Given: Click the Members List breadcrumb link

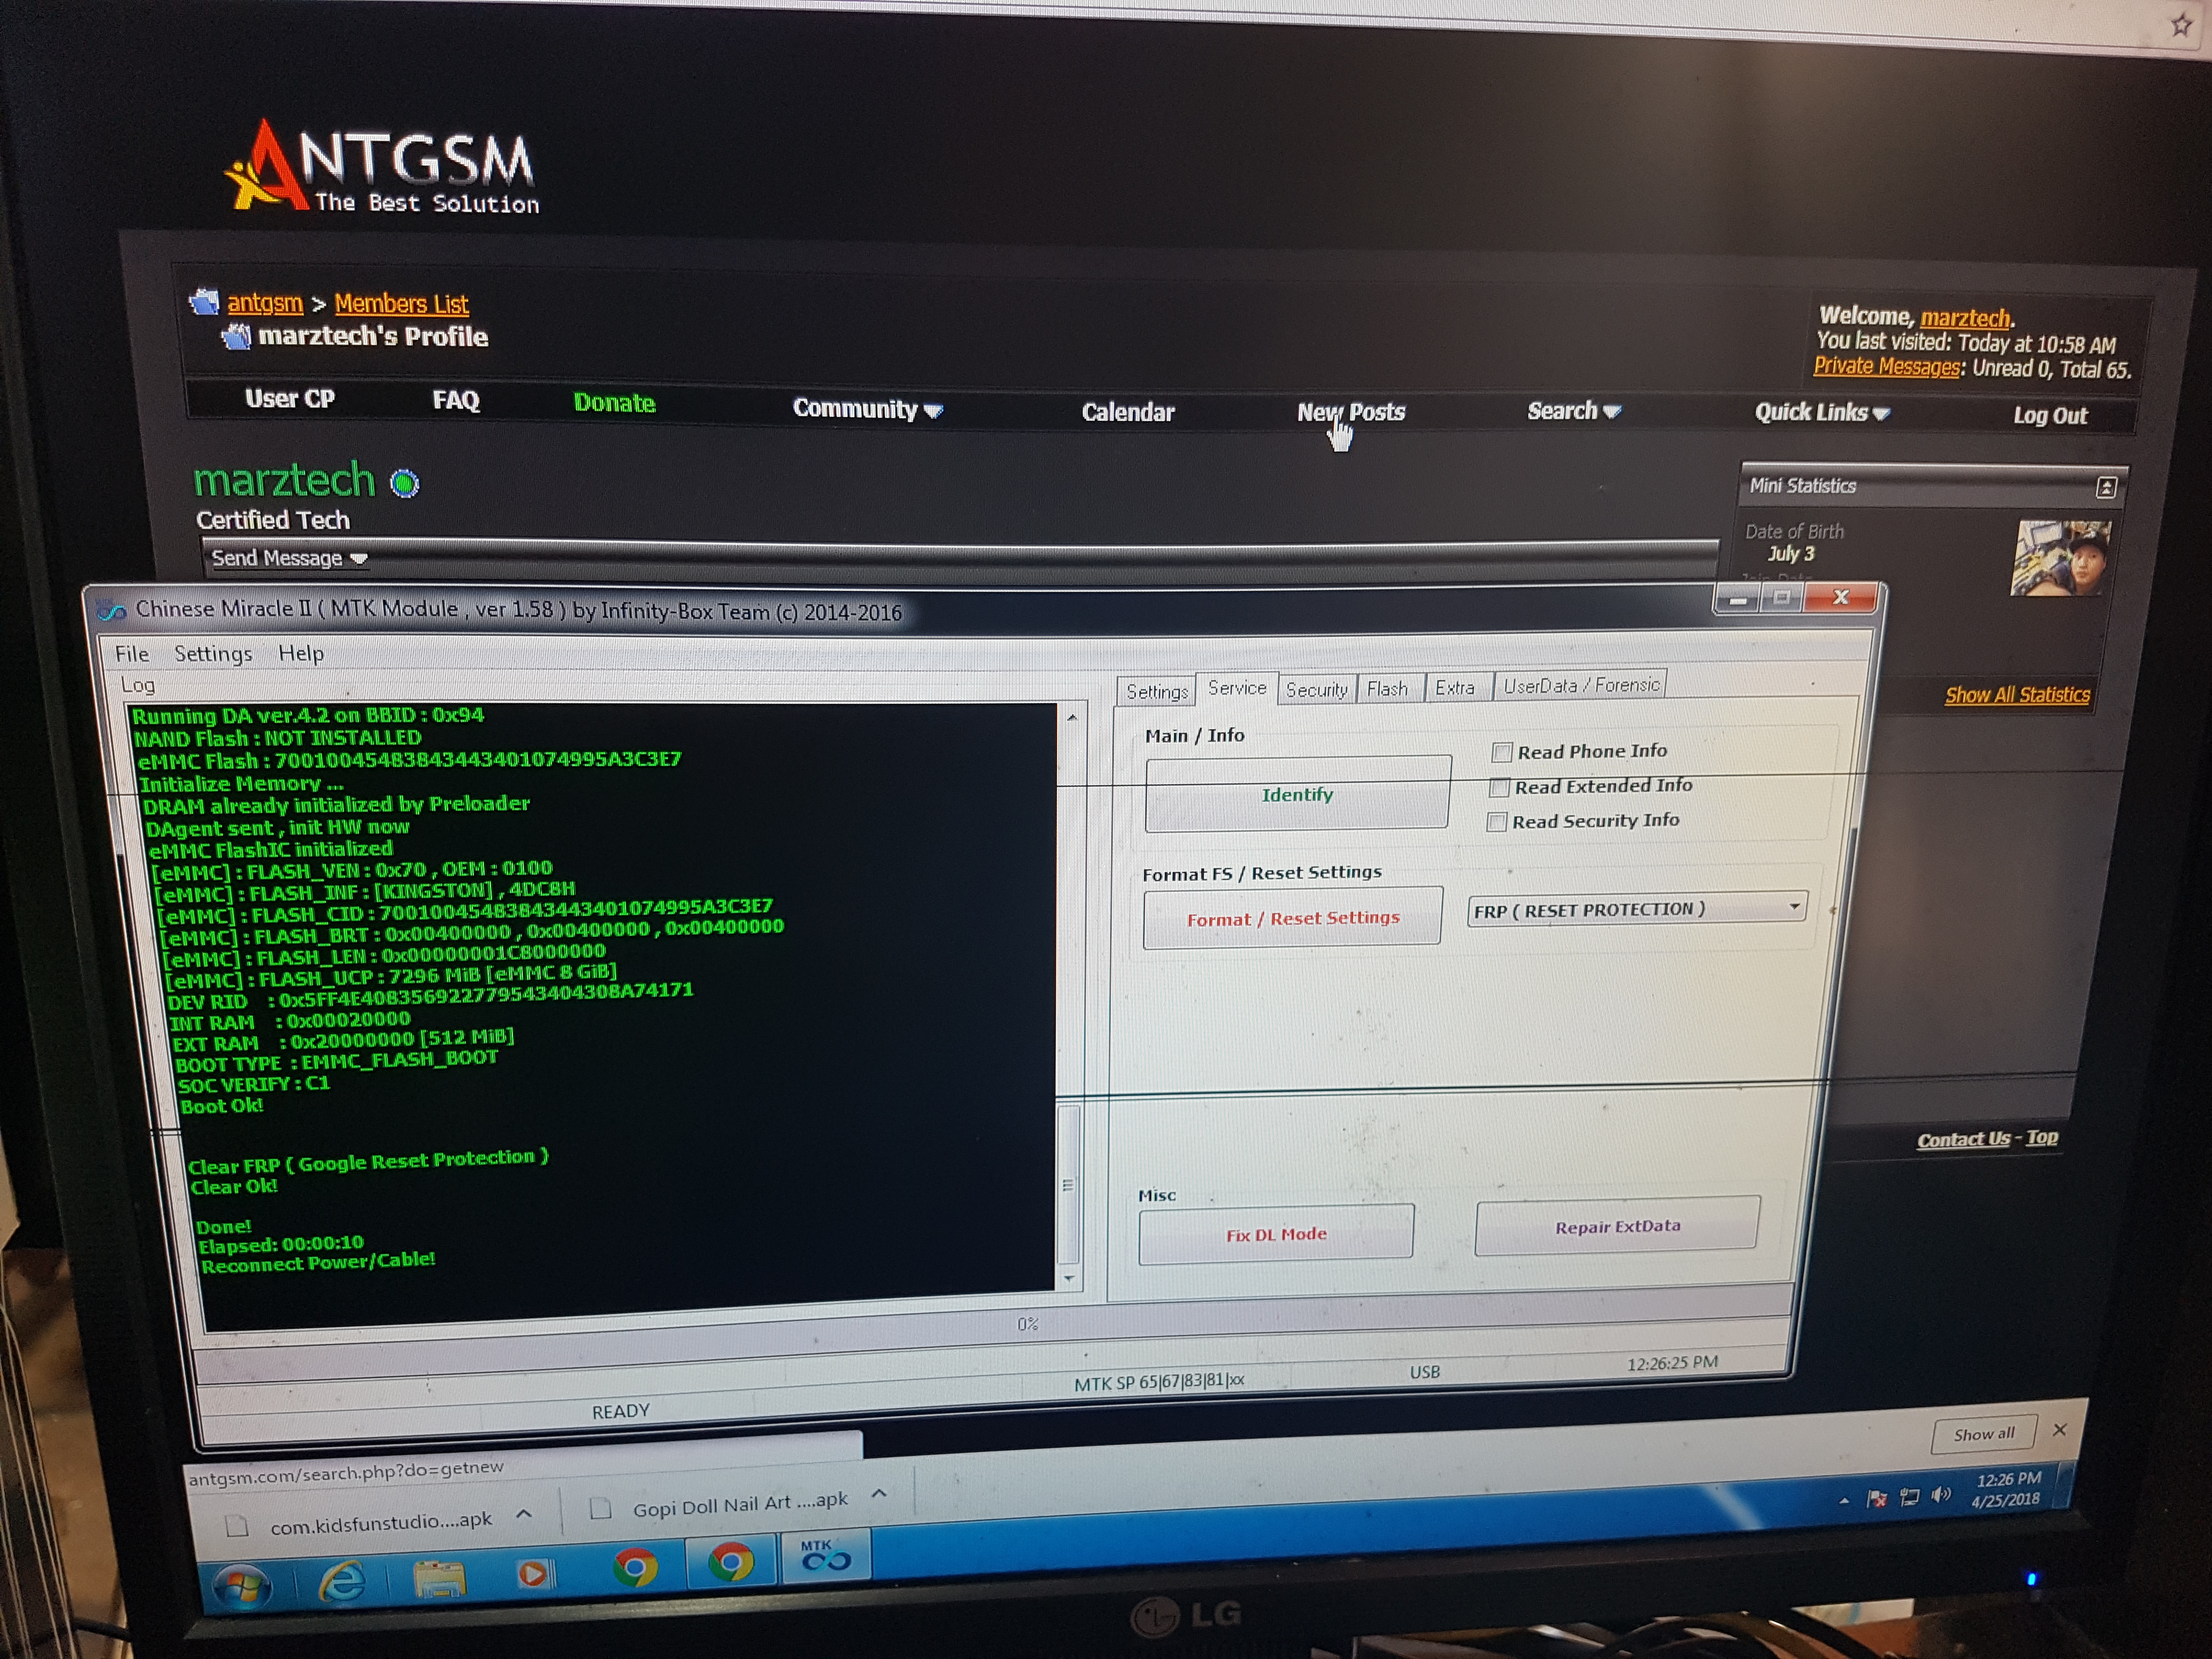Looking at the screenshot, I should pyautogui.click(x=401, y=303).
